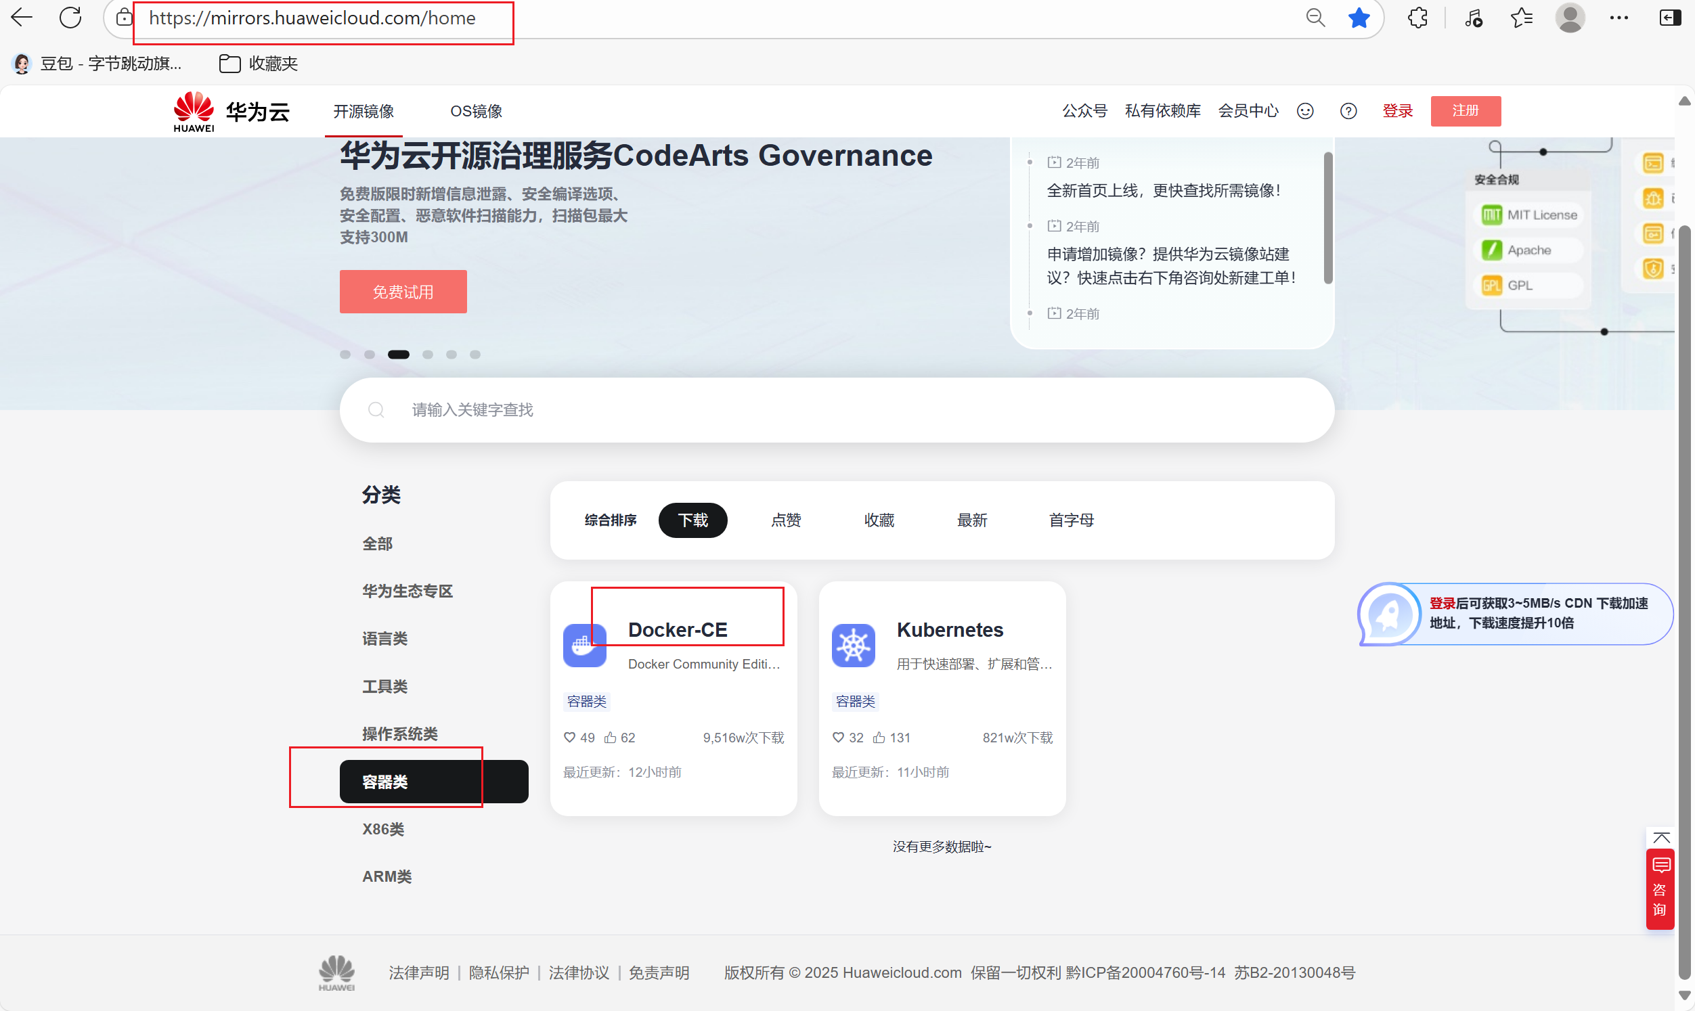This screenshot has height=1011, width=1695.
Task: Sort by 点赞 likes
Action: click(x=785, y=520)
